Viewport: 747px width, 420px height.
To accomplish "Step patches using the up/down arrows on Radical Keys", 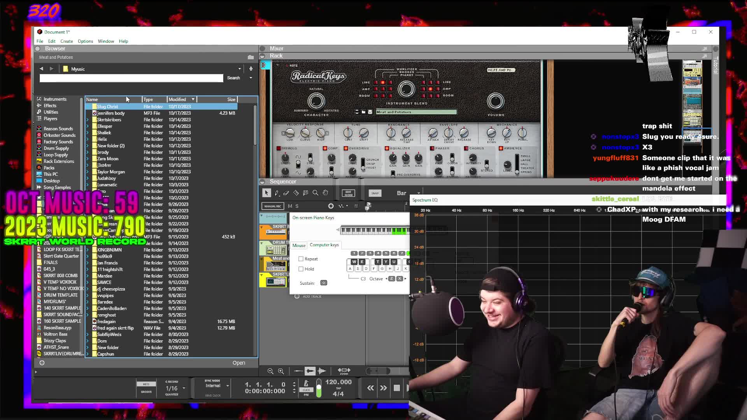I will click(357, 112).
